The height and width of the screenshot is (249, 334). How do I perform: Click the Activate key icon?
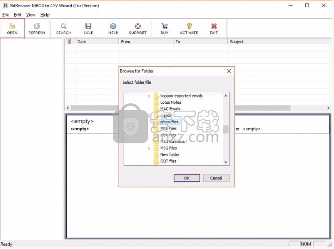(189, 26)
